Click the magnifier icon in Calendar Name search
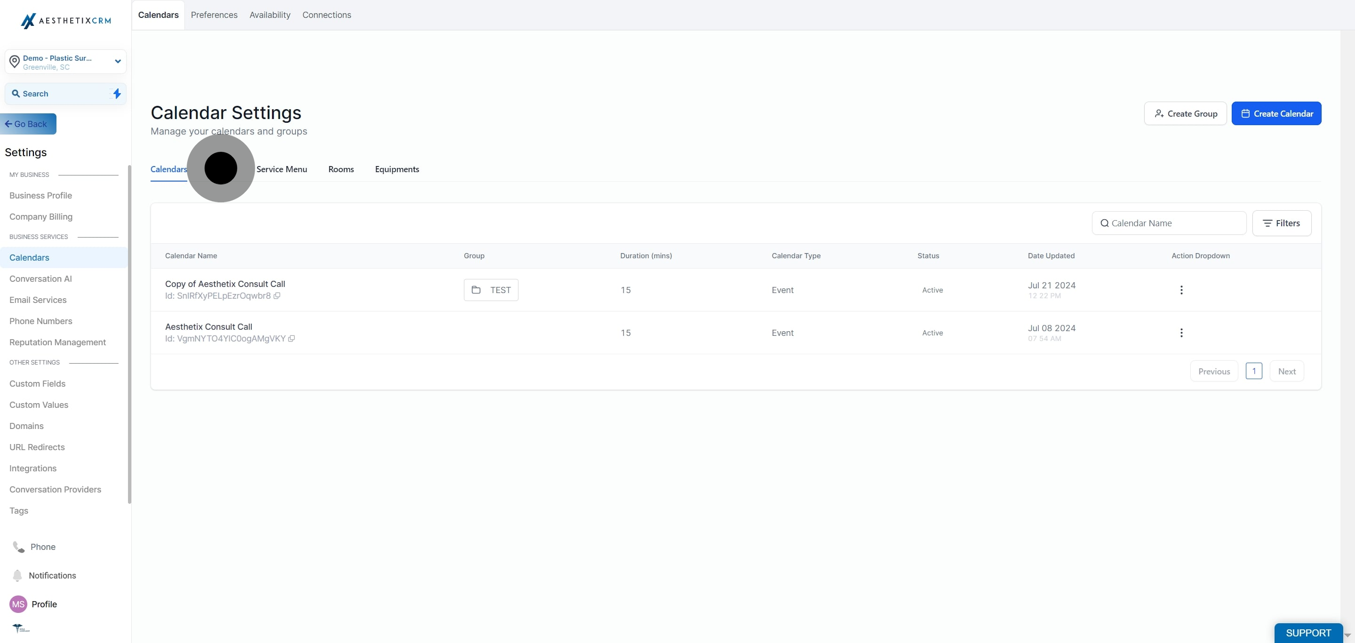1355x643 pixels. tap(1105, 223)
